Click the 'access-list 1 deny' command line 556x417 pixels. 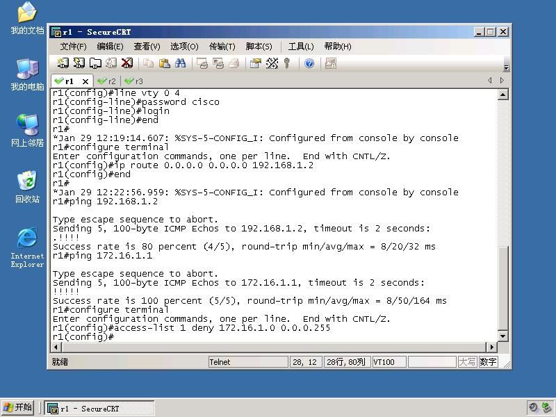(x=192, y=328)
